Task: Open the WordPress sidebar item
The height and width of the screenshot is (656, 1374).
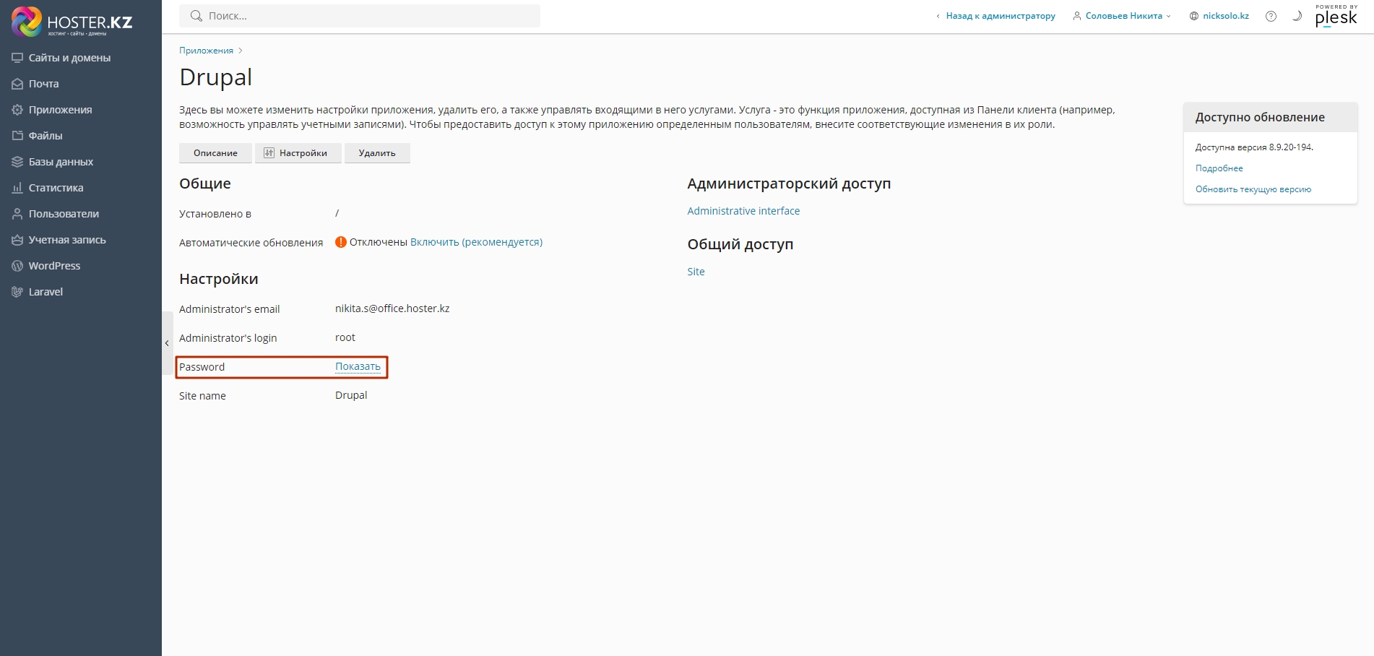Action: click(54, 266)
